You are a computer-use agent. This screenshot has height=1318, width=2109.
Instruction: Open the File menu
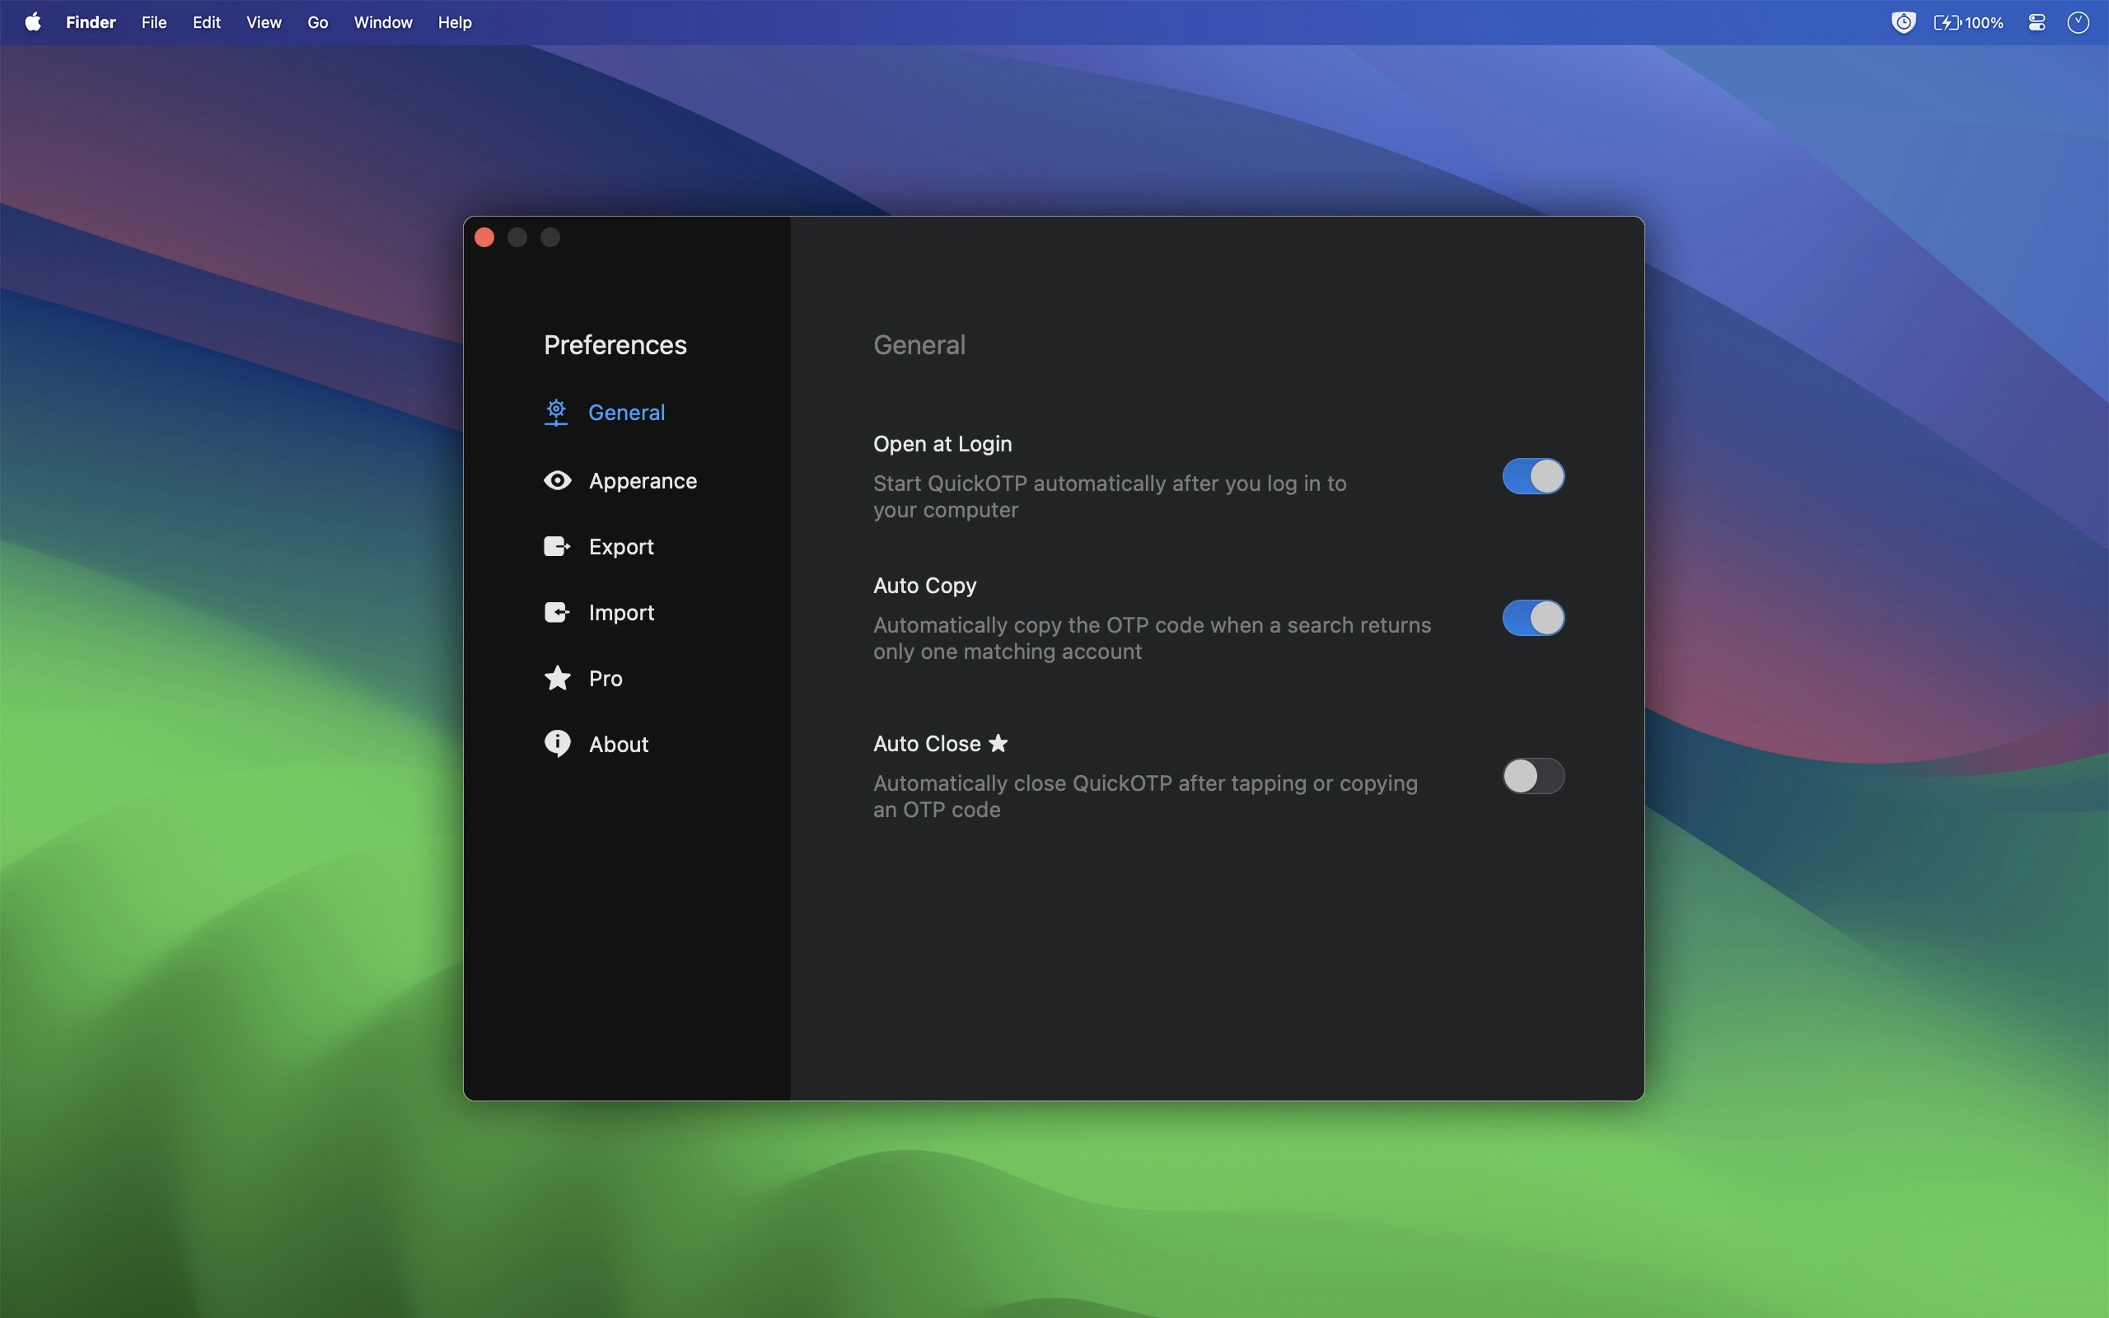tap(154, 23)
